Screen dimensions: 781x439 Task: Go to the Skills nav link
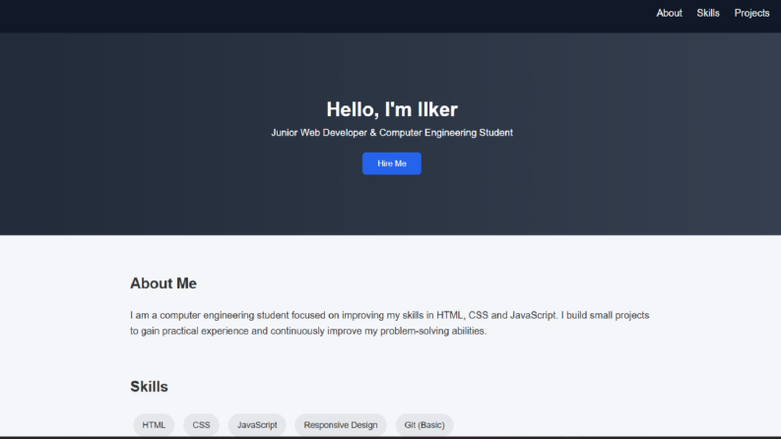708,14
